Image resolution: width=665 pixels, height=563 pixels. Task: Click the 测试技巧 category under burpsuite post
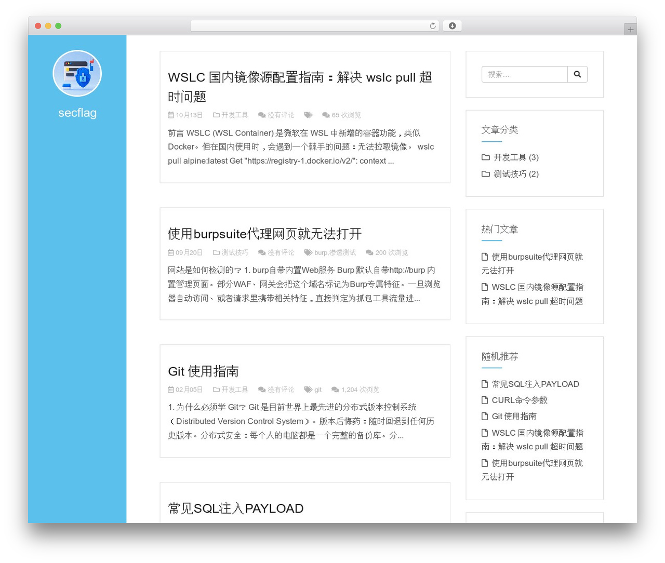pyautogui.click(x=234, y=253)
